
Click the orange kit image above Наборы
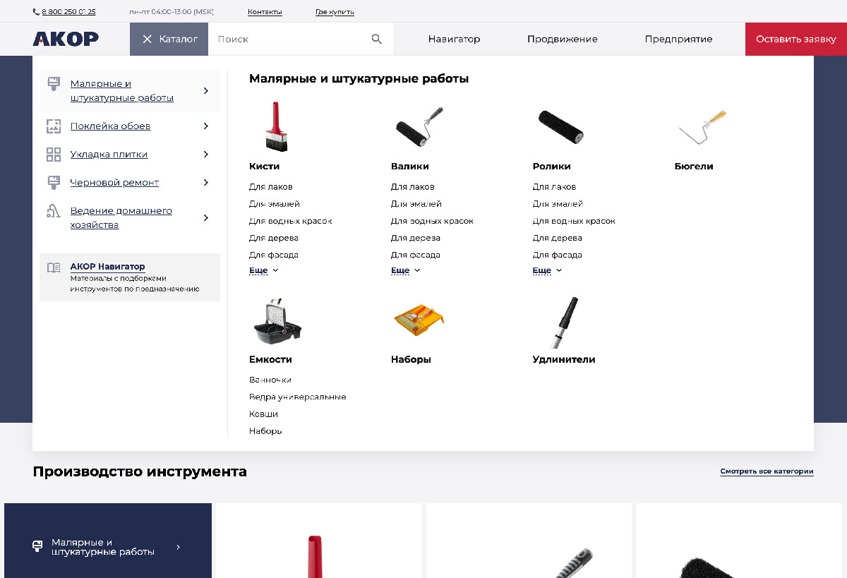pos(419,321)
